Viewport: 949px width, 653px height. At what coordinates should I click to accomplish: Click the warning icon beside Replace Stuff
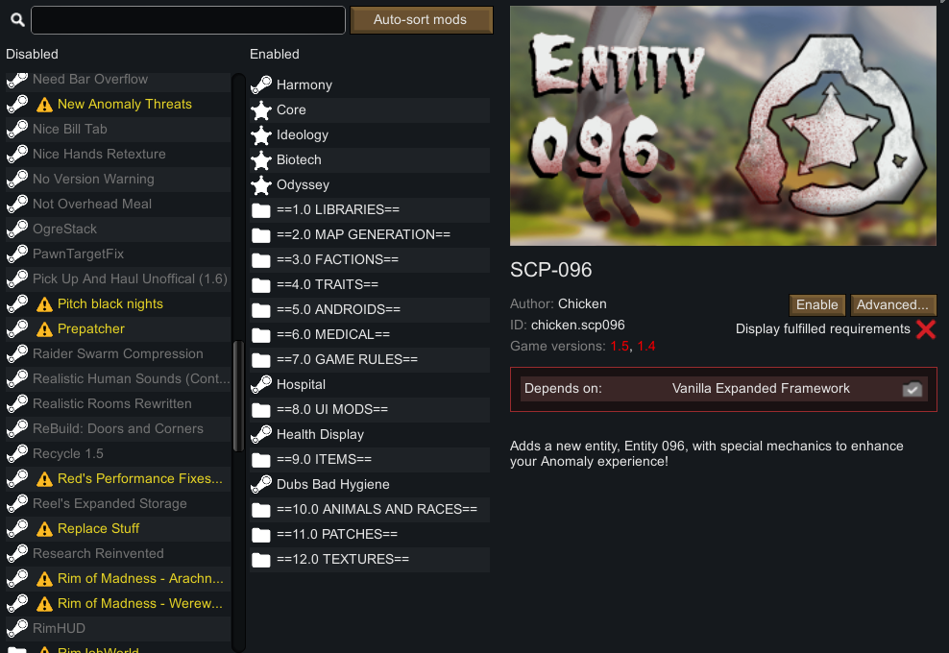tap(44, 529)
